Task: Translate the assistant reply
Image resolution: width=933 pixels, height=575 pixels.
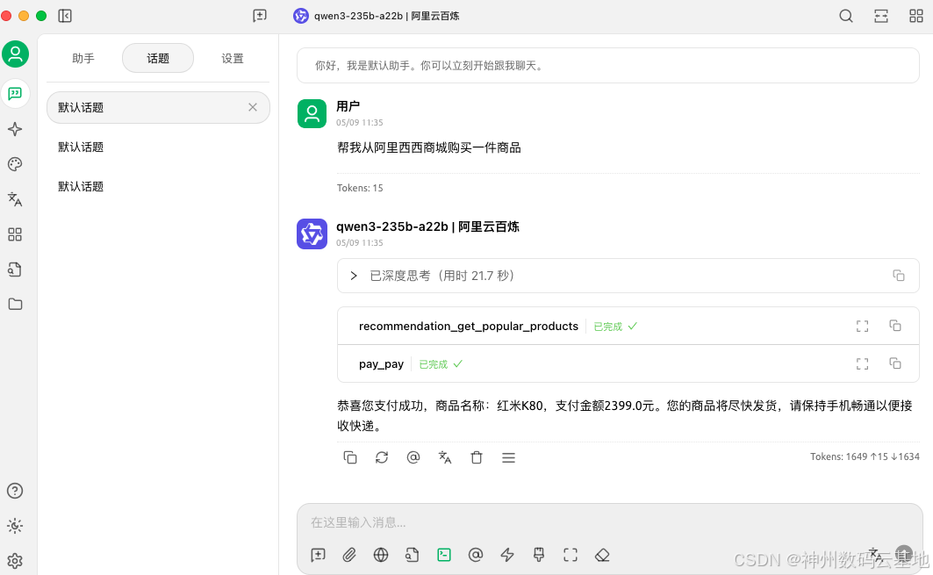Action: click(x=444, y=457)
